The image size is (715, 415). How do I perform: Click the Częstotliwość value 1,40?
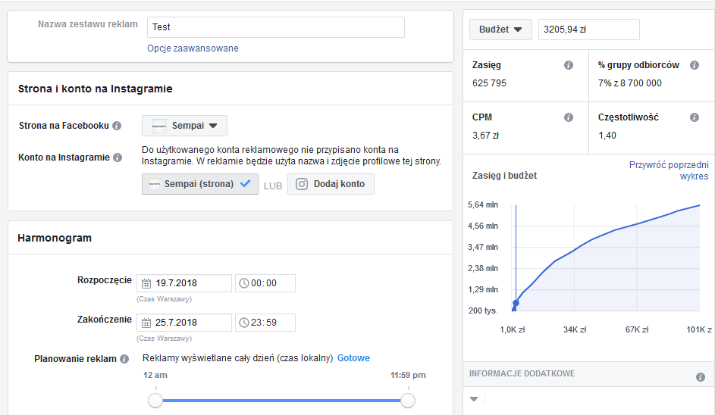(607, 136)
